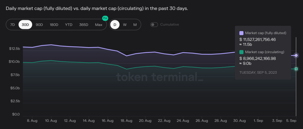Choose the 90D time range
303x129 pixels.
(39, 25)
